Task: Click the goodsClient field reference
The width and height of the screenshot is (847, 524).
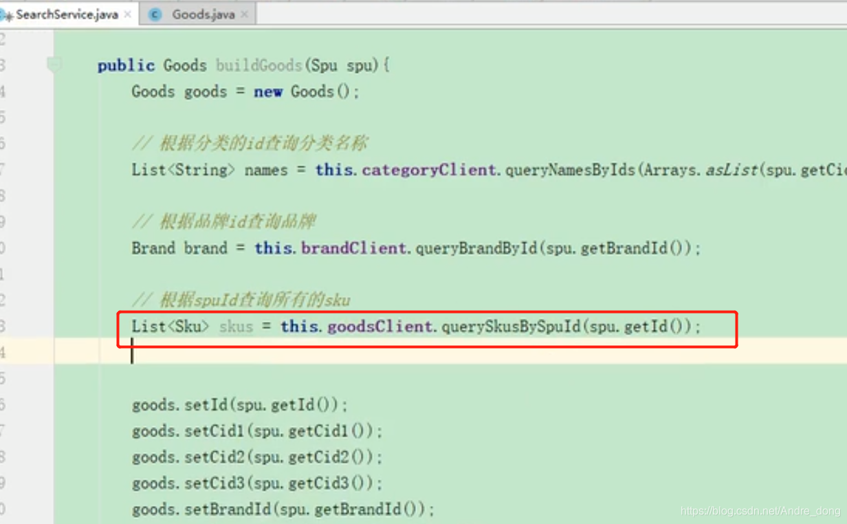Action: pos(380,327)
